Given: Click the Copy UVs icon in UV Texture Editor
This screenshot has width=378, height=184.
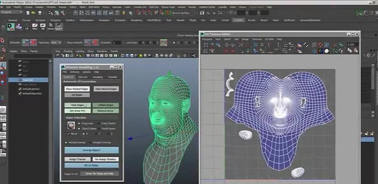Looking at the screenshot, I should click(x=349, y=51).
